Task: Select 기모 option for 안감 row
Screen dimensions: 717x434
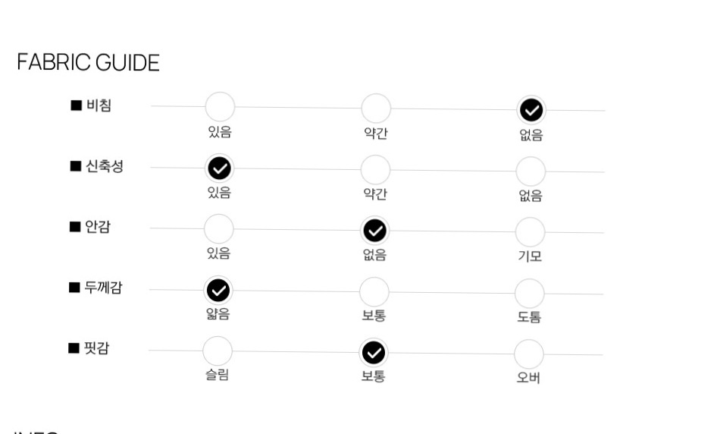Action: tap(531, 232)
